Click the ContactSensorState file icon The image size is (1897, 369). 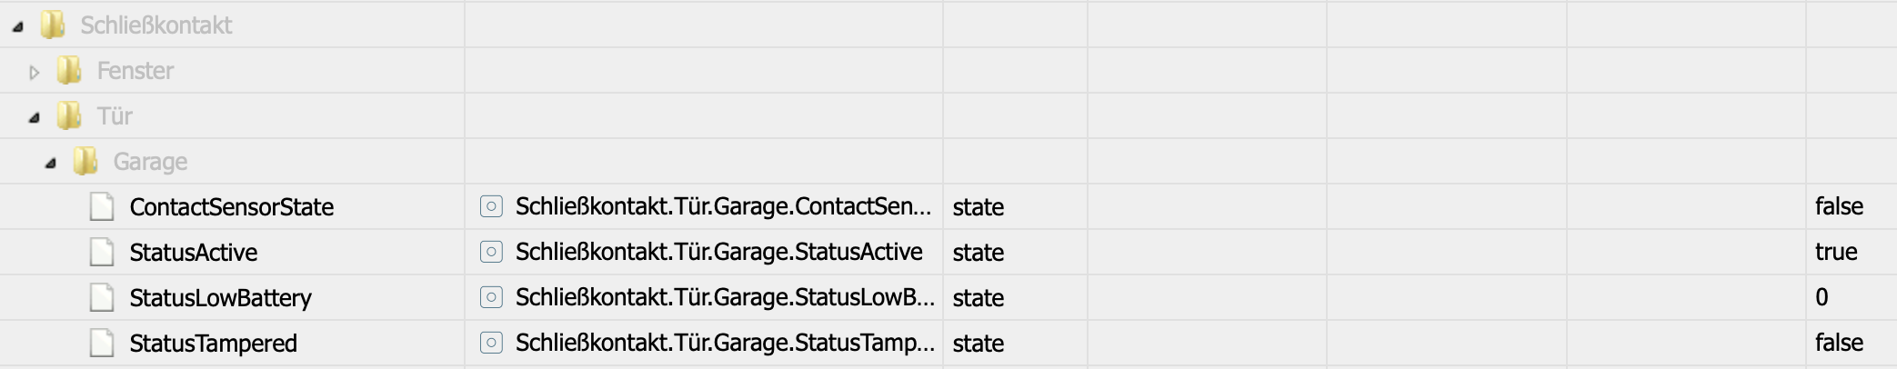[102, 206]
